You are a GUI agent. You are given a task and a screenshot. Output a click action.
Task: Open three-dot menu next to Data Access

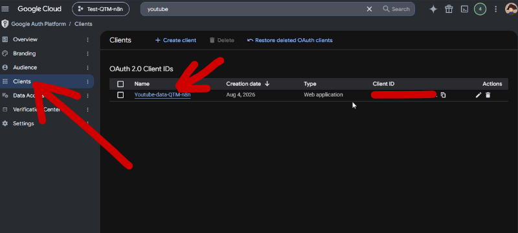tap(87, 96)
